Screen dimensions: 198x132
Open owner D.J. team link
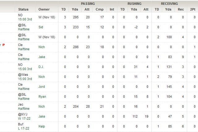pyautogui.click(x=41, y=67)
